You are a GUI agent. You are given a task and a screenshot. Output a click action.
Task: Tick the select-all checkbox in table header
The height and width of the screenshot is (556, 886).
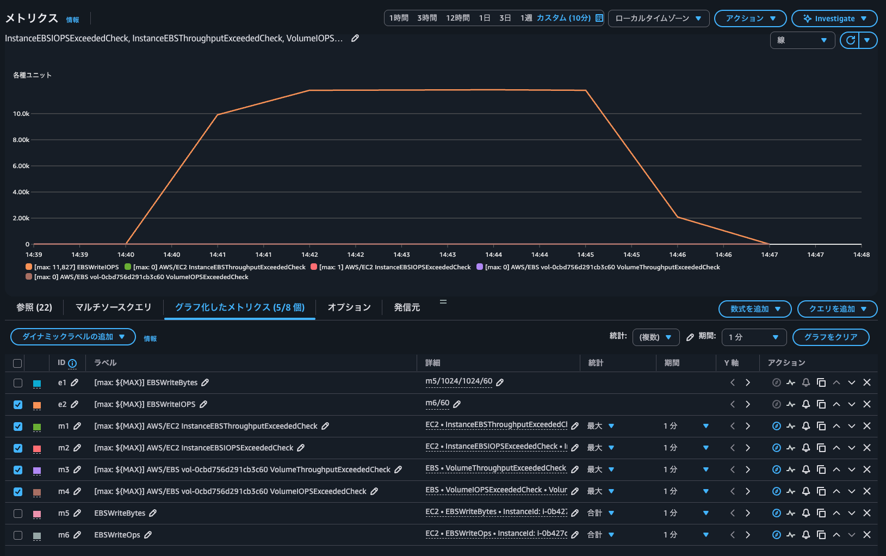click(17, 363)
